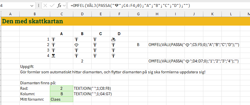250x105 pixels.
Task: Click palm tree under C in row 1
Action: (95, 39)
